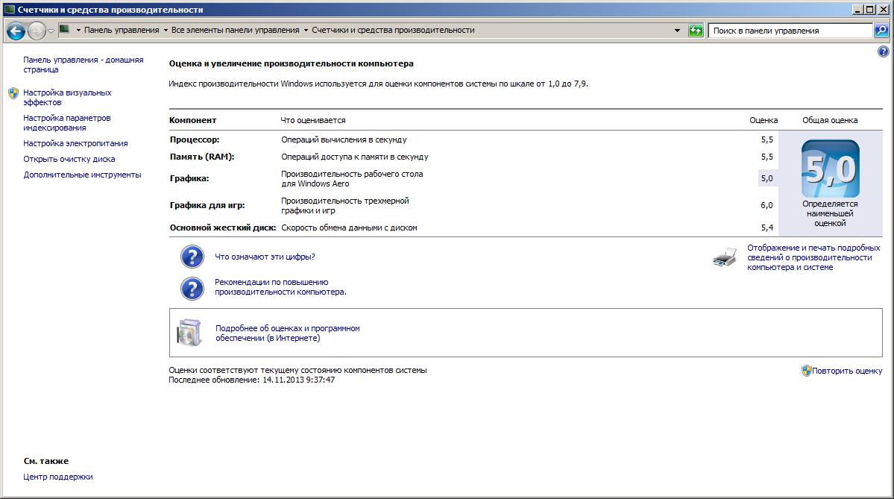Image resolution: width=894 pixels, height=499 pixels.
Task: Click the software box icon near Подробнее об оценках
Action: point(189,333)
